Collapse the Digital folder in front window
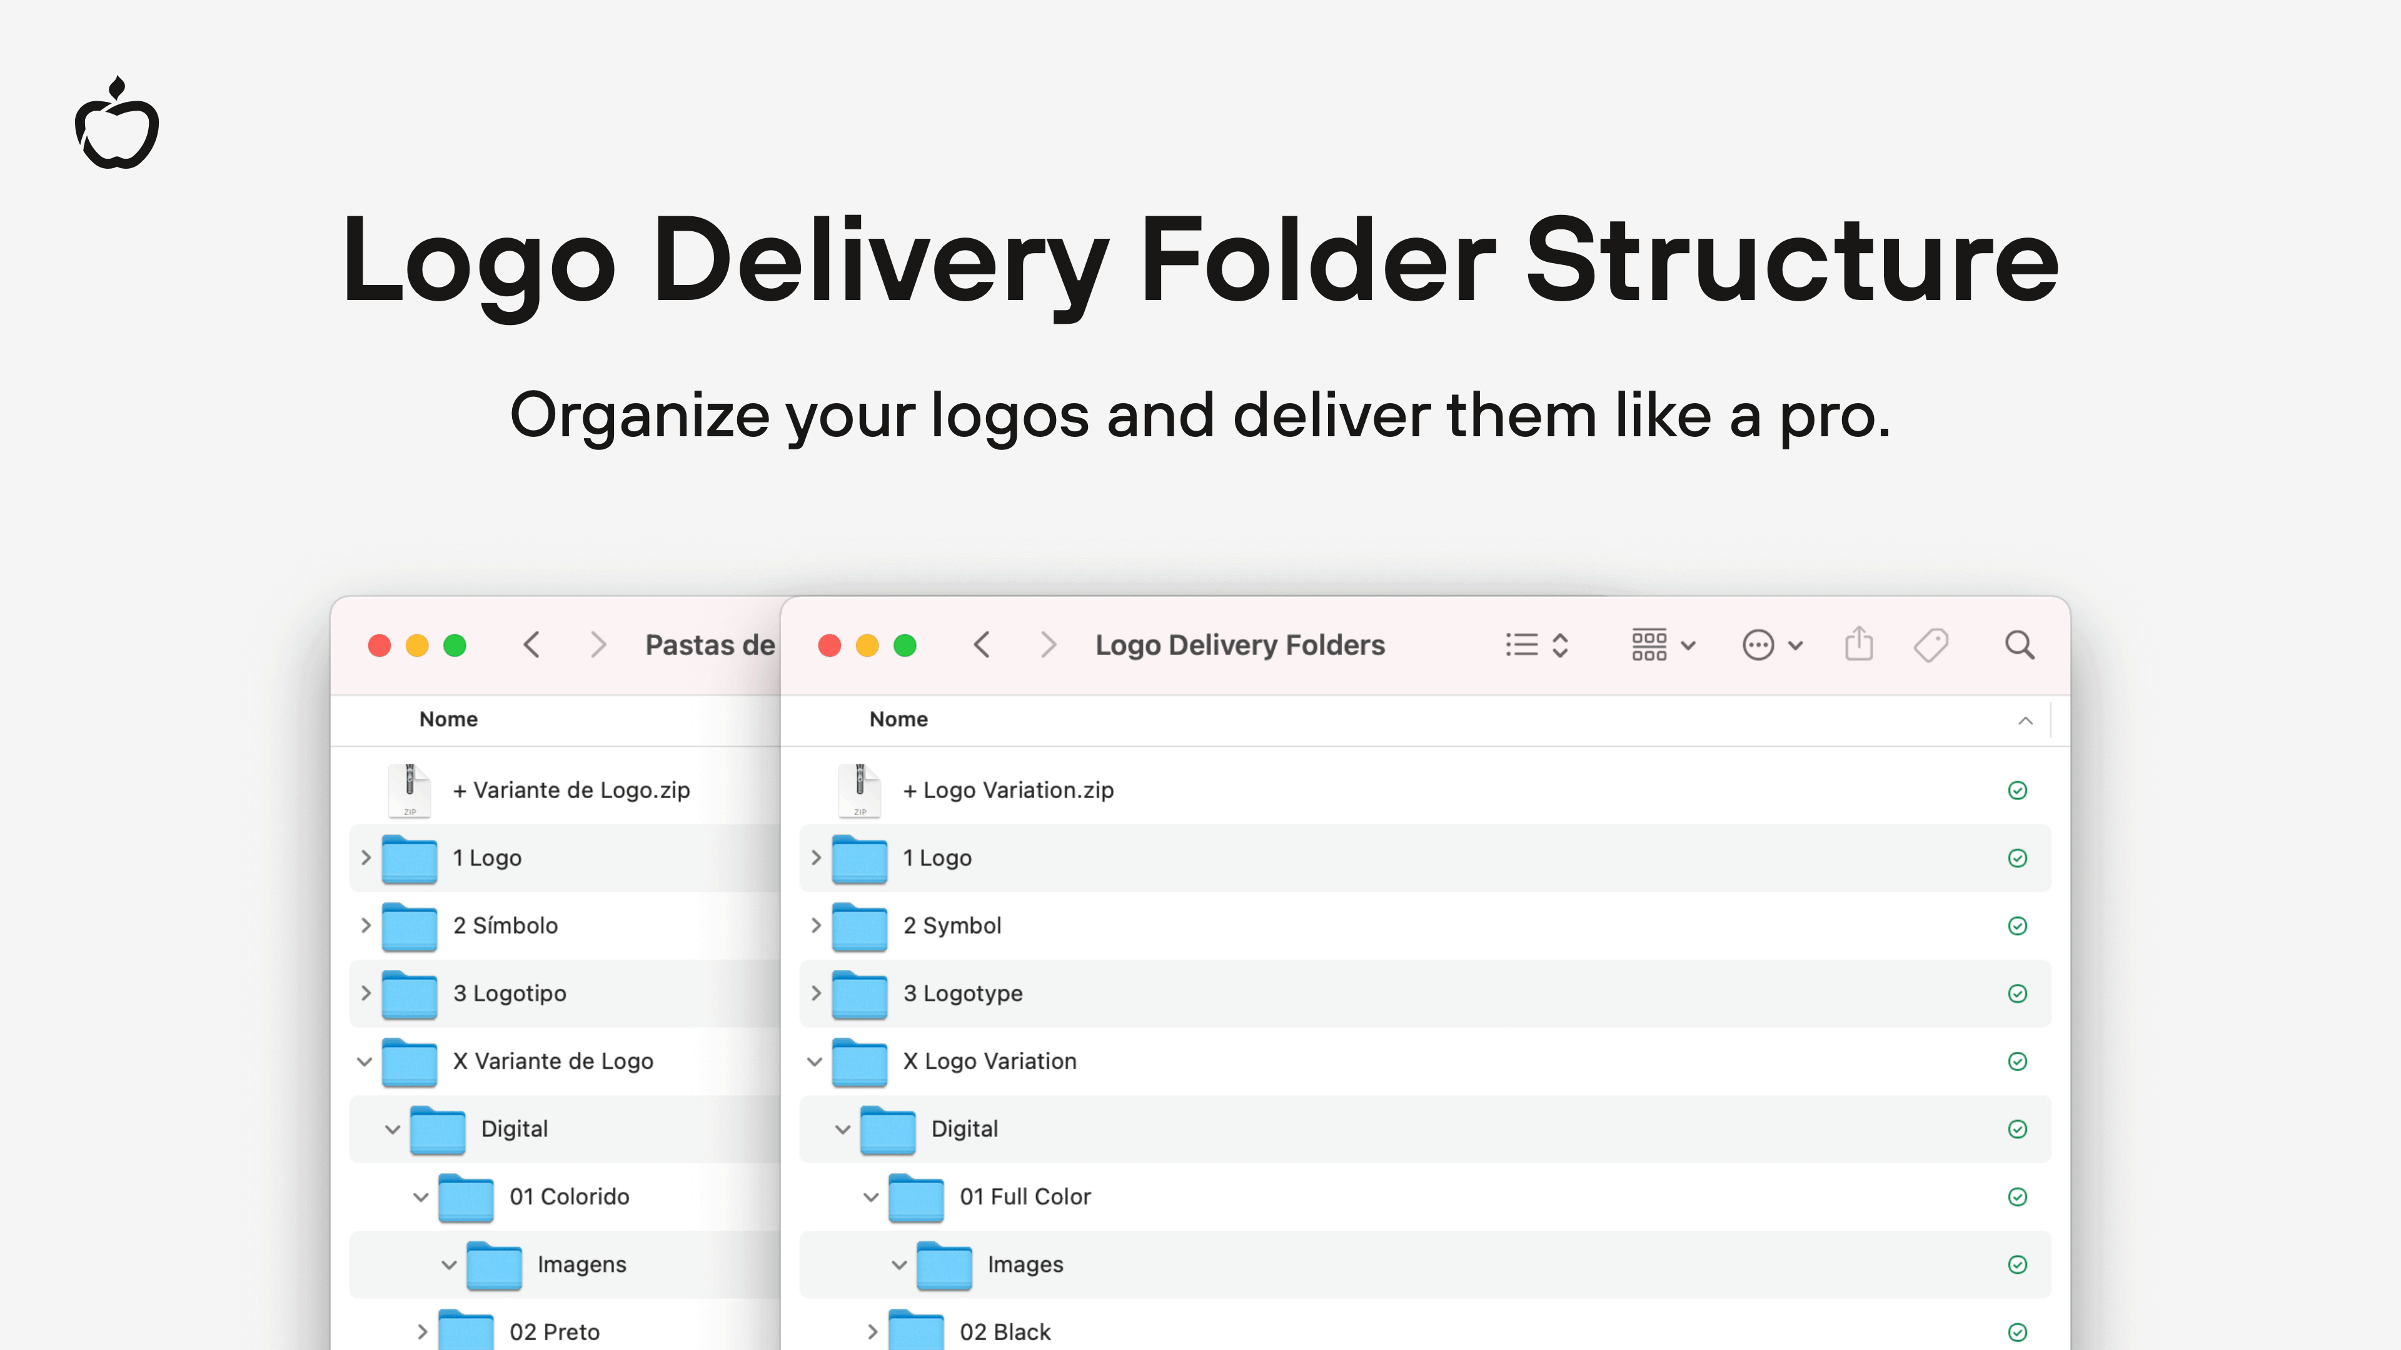 tap(843, 1129)
